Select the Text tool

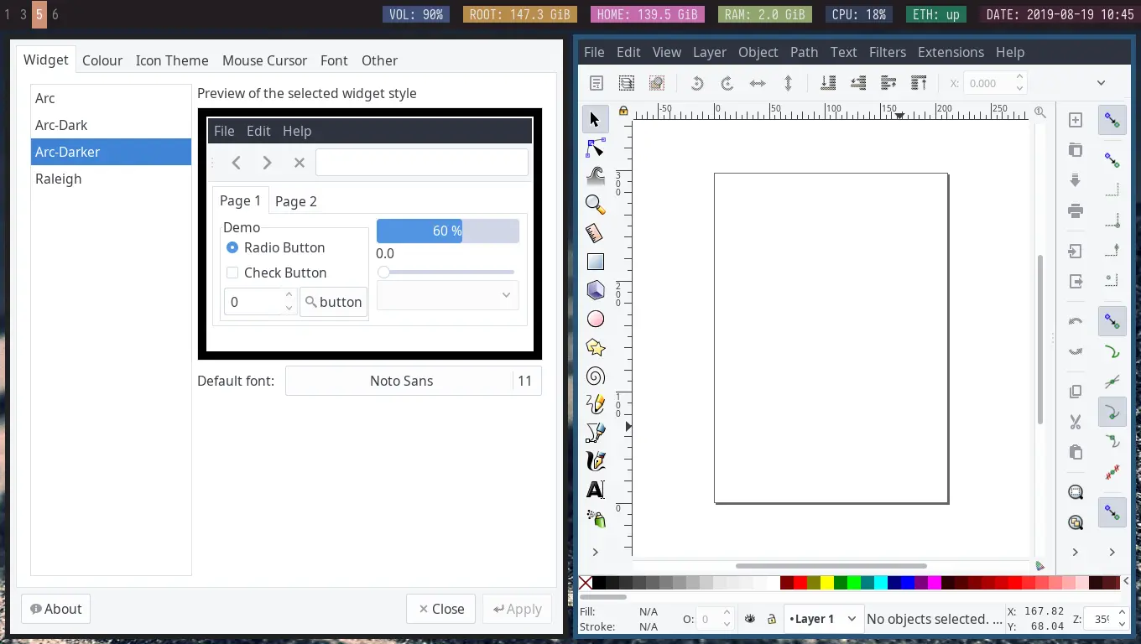(595, 490)
